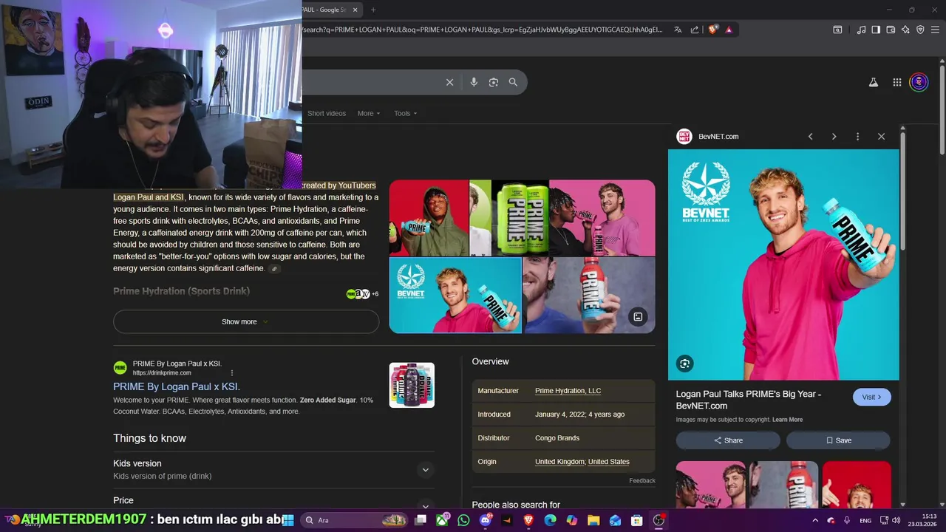Open a new browser tab

[373, 10]
